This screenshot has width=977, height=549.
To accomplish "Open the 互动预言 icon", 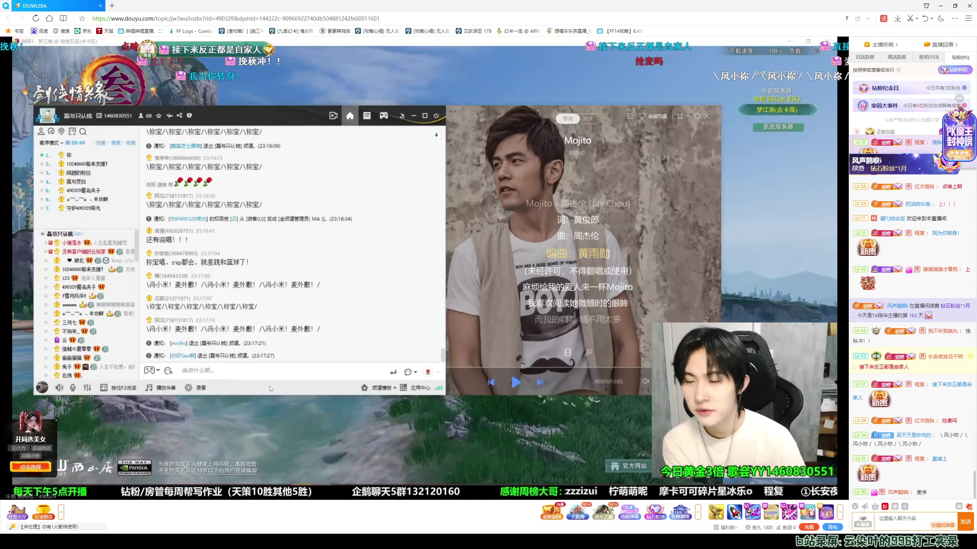I will click(43, 512).
